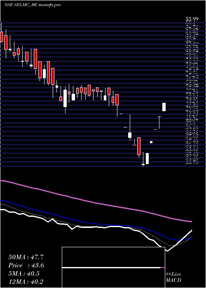This screenshot has width=206, height=288.
Task: Click the last white candlestick on the right
Action: click(x=164, y=107)
